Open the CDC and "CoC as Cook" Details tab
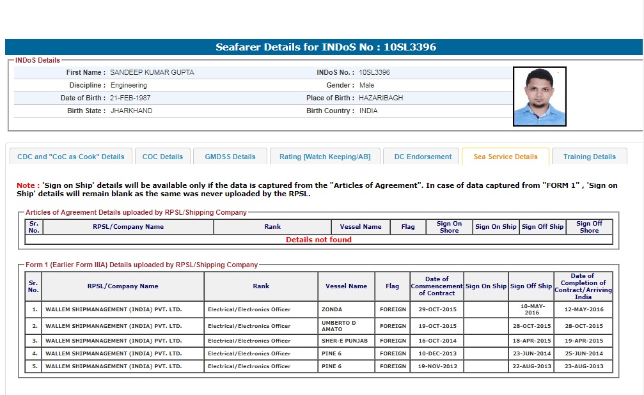 tap(71, 157)
